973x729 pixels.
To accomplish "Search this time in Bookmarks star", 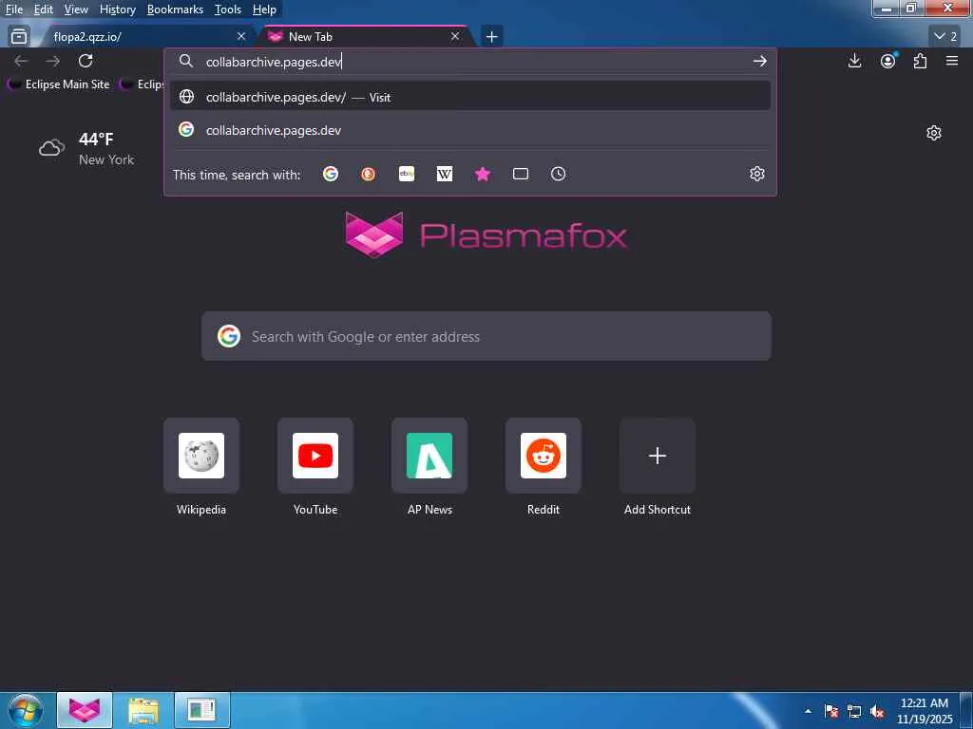I will (482, 175).
